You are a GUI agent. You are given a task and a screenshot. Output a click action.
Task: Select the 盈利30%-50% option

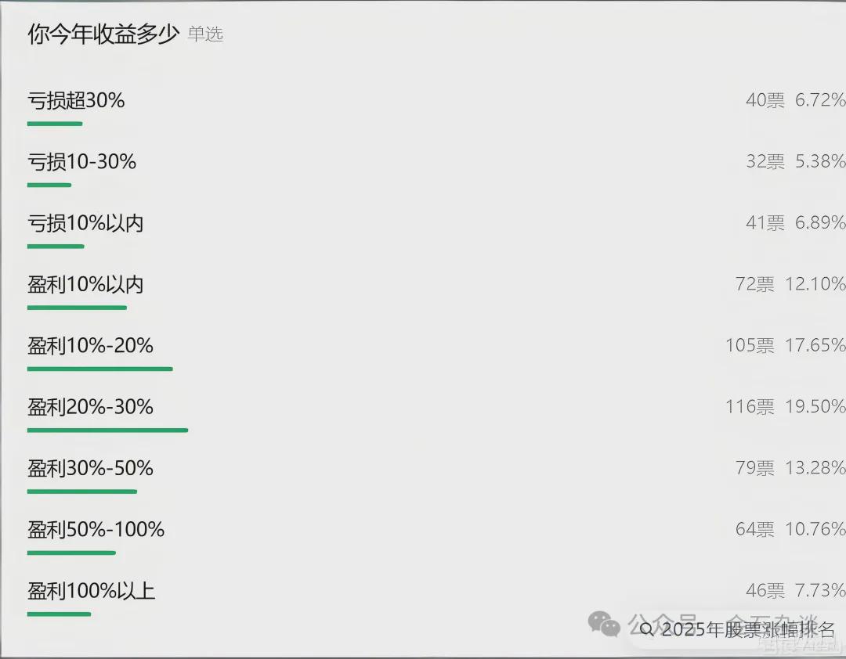(x=90, y=468)
